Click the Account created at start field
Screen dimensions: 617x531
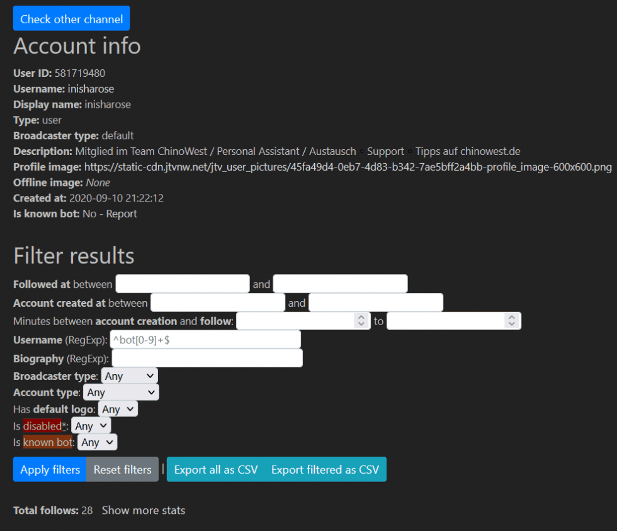click(218, 303)
